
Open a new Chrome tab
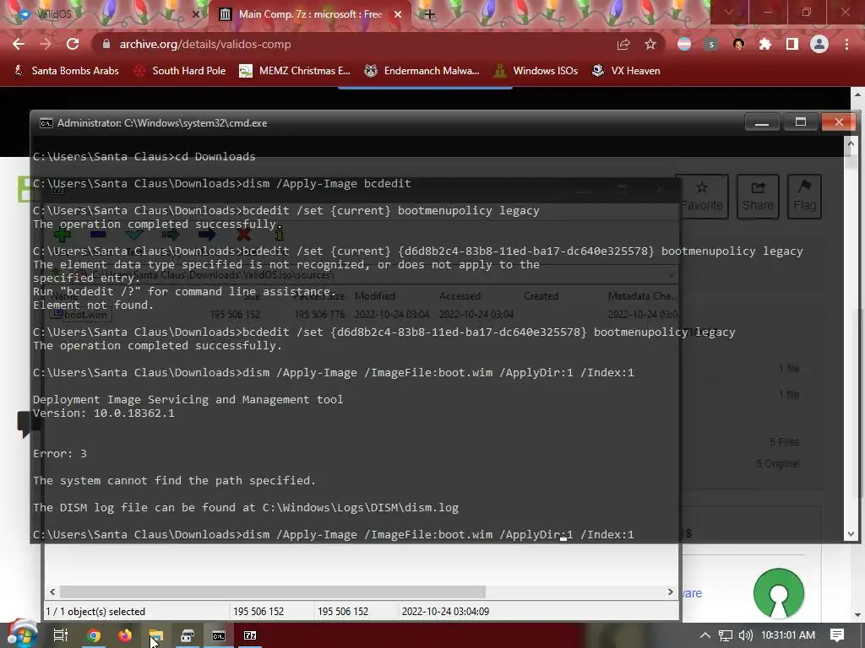[x=429, y=14]
